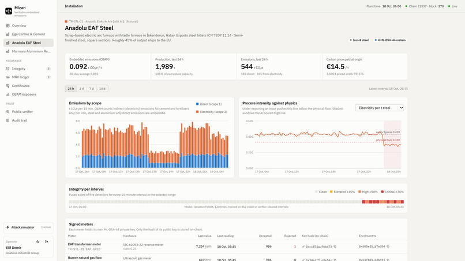Click the Audit trail document icon
This screenshot has height=261, width=465.
7,120
